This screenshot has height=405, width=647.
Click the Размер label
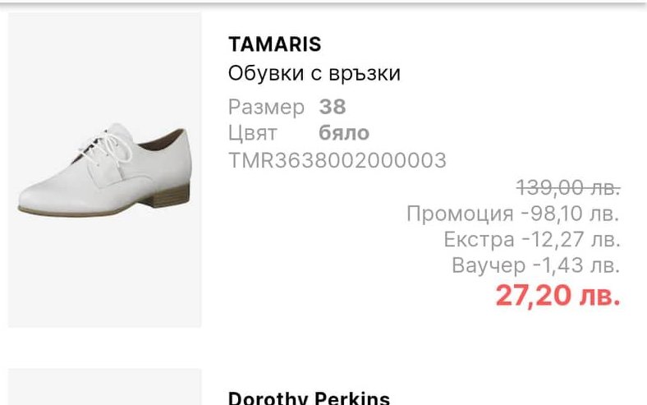pos(267,108)
